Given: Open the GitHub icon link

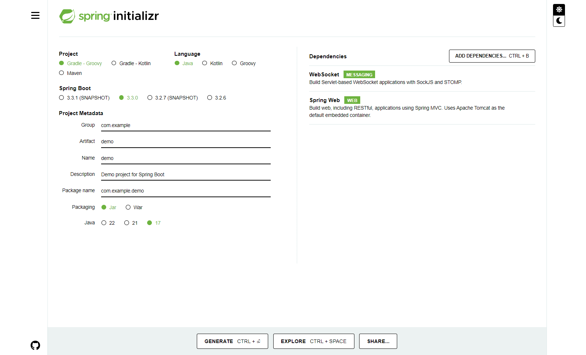Looking at the screenshot, I should click(x=35, y=345).
